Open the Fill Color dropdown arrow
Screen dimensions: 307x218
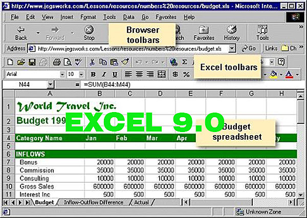coord(281,74)
